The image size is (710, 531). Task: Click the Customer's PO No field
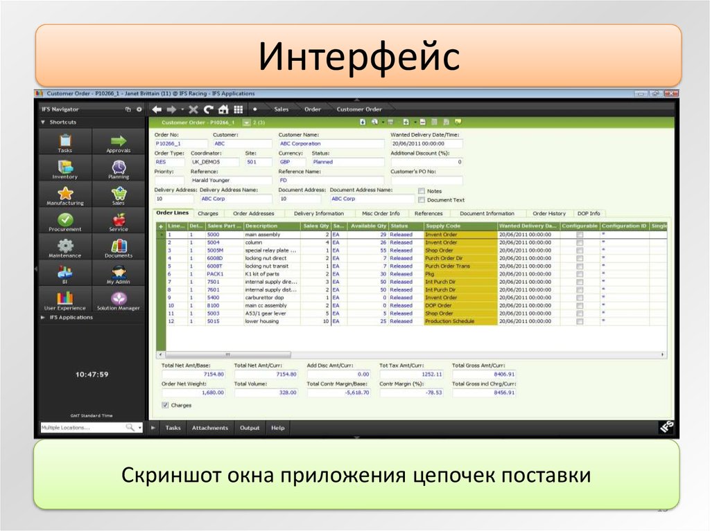coord(426,181)
